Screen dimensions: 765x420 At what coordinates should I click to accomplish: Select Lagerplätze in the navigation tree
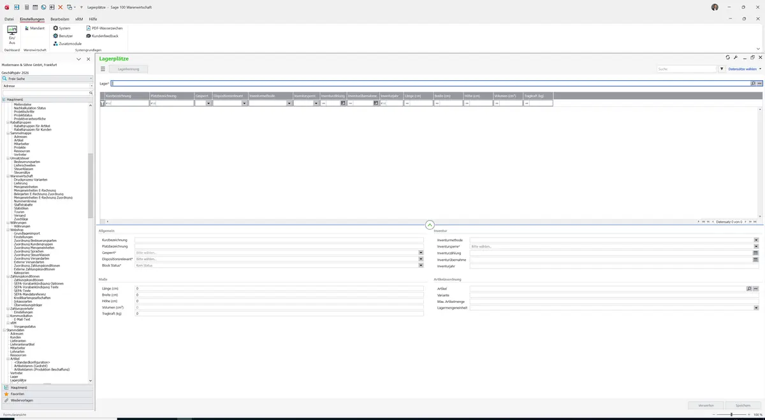tap(18, 380)
